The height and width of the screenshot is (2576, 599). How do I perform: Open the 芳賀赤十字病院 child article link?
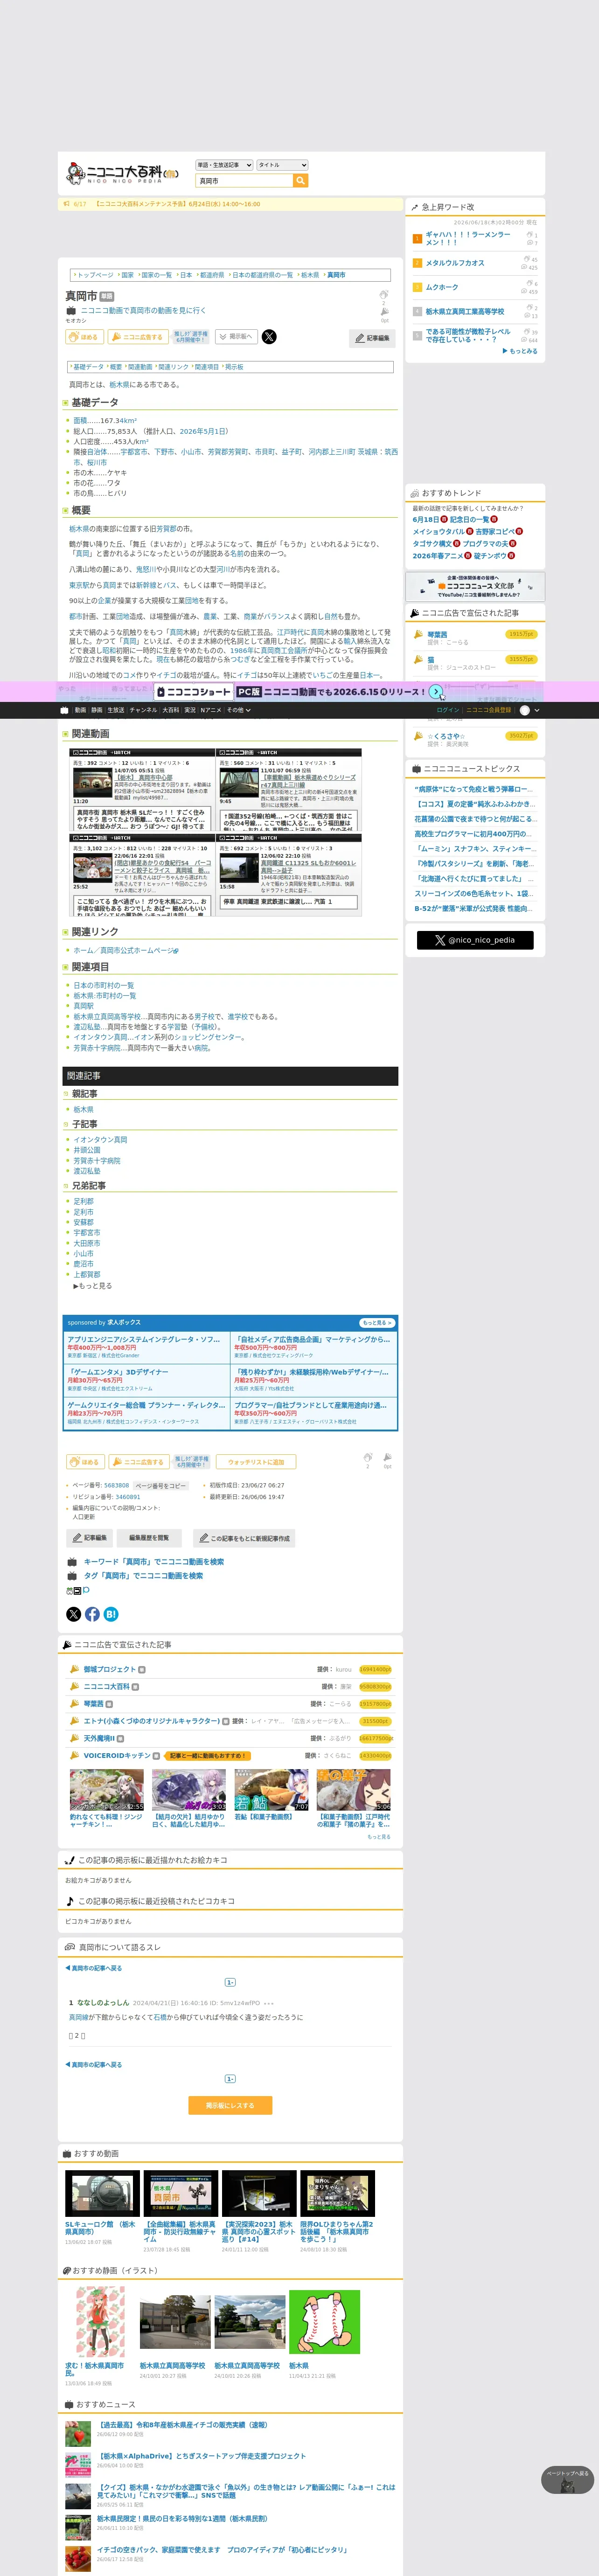pyautogui.click(x=96, y=1161)
